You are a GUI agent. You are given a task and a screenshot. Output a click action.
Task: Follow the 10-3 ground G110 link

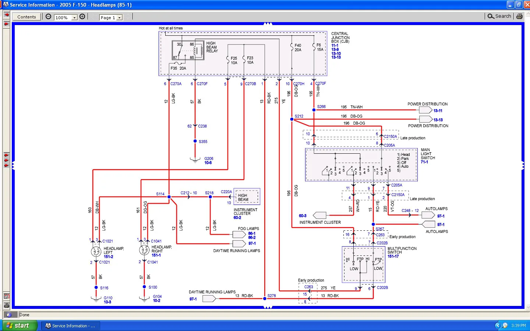point(107,302)
